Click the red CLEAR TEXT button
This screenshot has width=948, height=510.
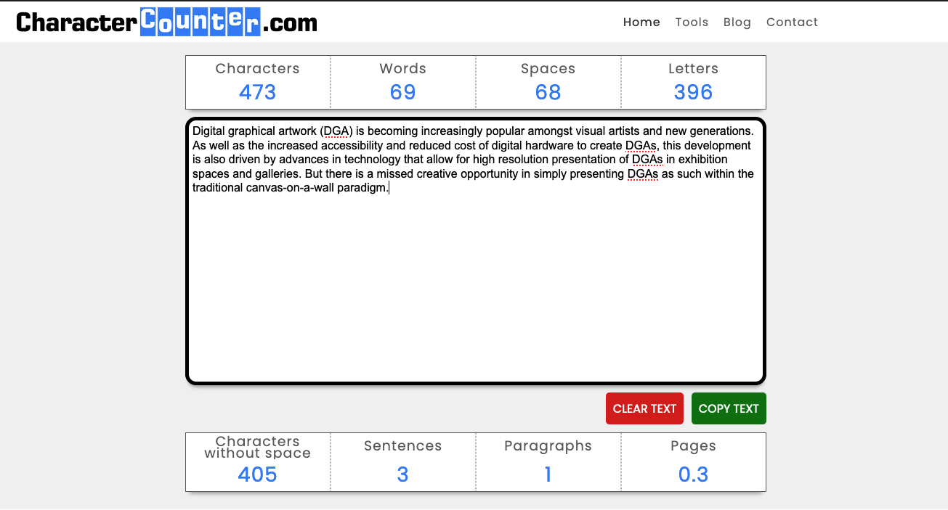[x=644, y=408]
